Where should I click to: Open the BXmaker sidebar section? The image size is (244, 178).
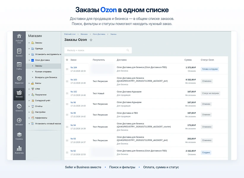pyautogui.click(x=19, y=121)
